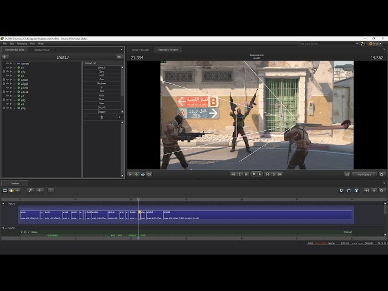Toggle the timeline snap magnet icon

(x=349, y=190)
